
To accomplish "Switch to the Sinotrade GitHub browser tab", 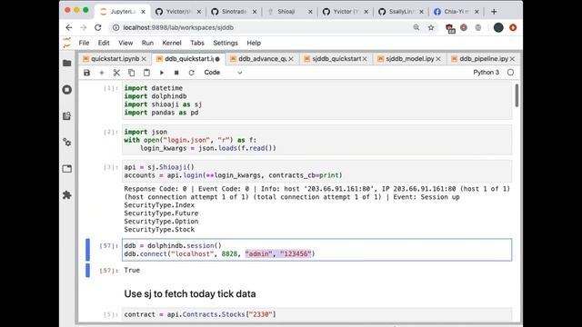I will pyautogui.click(x=234, y=12).
